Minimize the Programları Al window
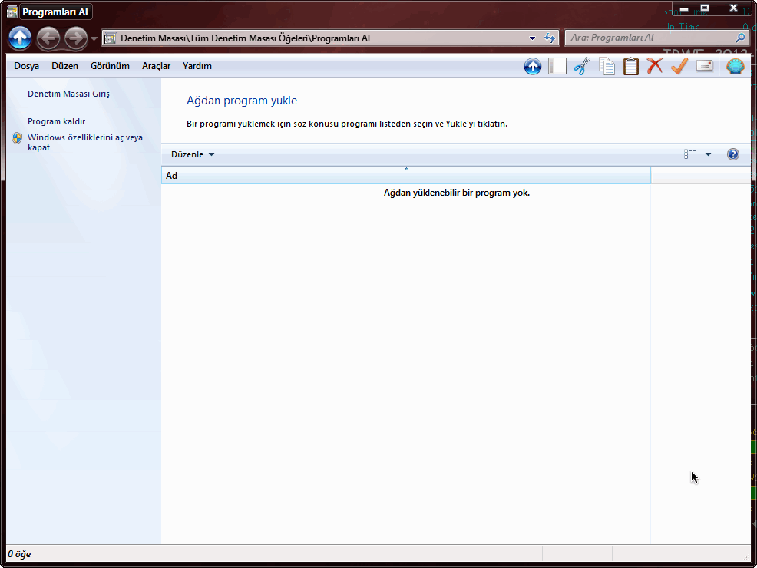The height and width of the screenshot is (568, 757). (683, 9)
